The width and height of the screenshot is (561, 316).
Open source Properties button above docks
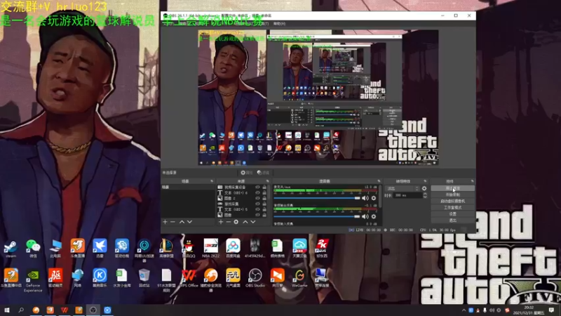point(247,173)
